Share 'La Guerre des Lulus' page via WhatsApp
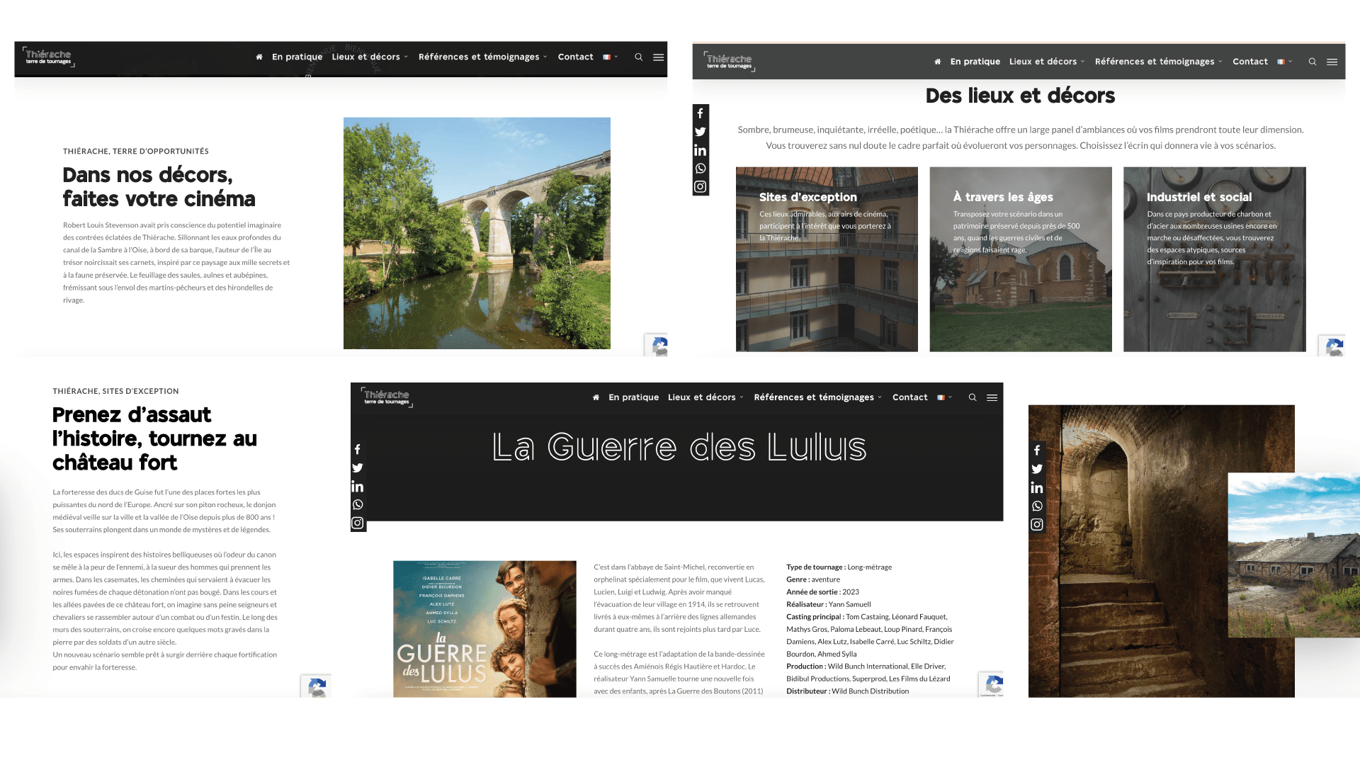 (x=358, y=505)
